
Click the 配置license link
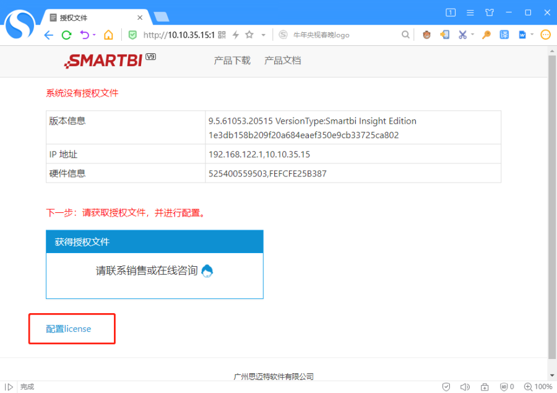[69, 329]
